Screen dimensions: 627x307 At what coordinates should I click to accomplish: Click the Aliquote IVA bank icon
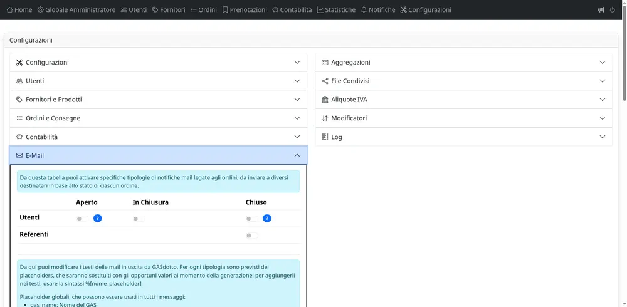(x=325, y=100)
